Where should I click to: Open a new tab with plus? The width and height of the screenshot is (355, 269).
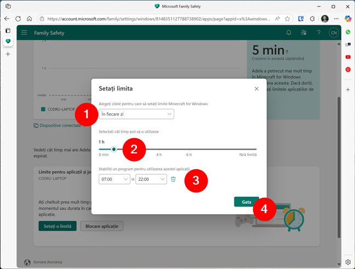pos(8,54)
